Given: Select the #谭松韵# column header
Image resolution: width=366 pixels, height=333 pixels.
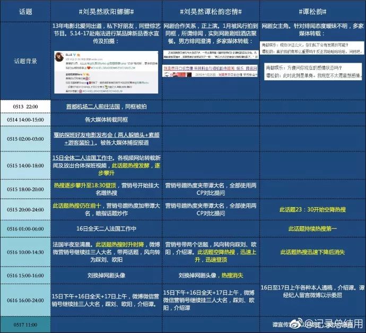Looking at the screenshot, I should [311, 11].
